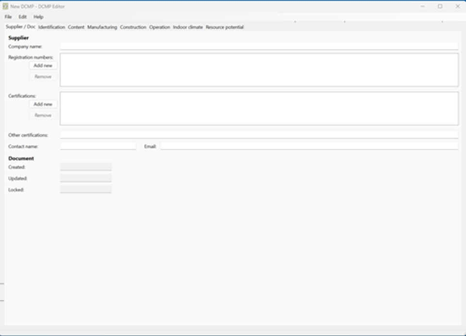Click the Registration numbers list box
Viewport: 466px width, 336px height.
pyautogui.click(x=259, y=70)
